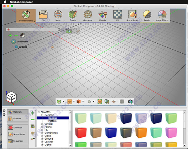Switch to Scene States panel tab
Screen dimensions: 188x149
click(18, 134)
